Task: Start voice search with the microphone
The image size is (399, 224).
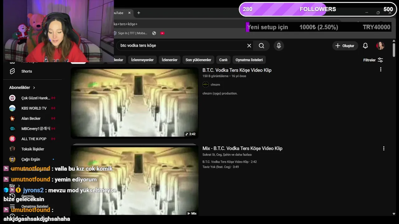Action: pyautogui.click(x=279, y=46)
